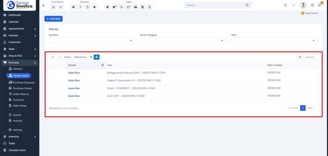
Task: Go to Dashboard in sidebar
Action: pyautogui.click(x=14, y=15)
